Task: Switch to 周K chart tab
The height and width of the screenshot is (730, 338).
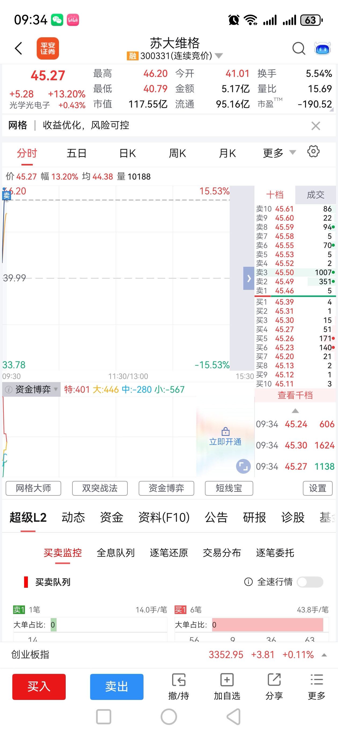Action: 177,153
